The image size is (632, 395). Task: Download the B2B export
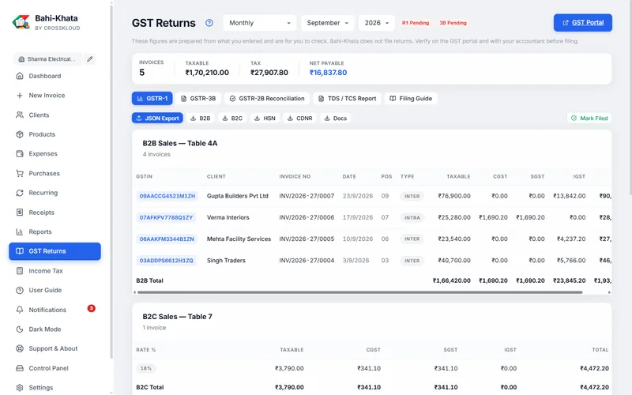pos(201,118)
